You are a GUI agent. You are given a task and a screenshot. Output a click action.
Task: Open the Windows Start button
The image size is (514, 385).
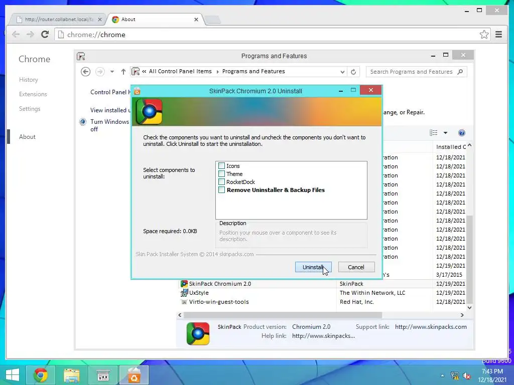[12, 375]
